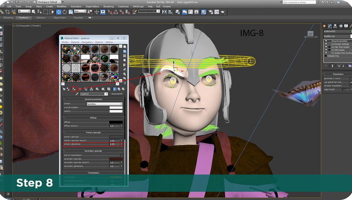The image size is (352, 200).
Task: Click the Reset Map/Material delete icon
Action: tap(79, 89)
